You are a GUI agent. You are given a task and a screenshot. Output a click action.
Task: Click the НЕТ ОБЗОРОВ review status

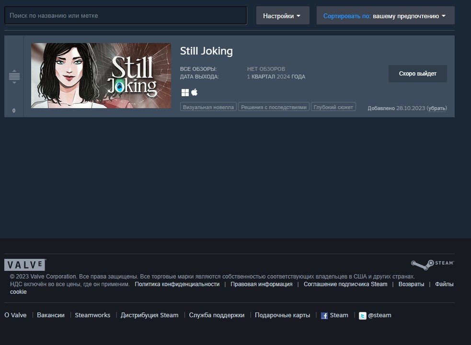(x=266, y=69)
